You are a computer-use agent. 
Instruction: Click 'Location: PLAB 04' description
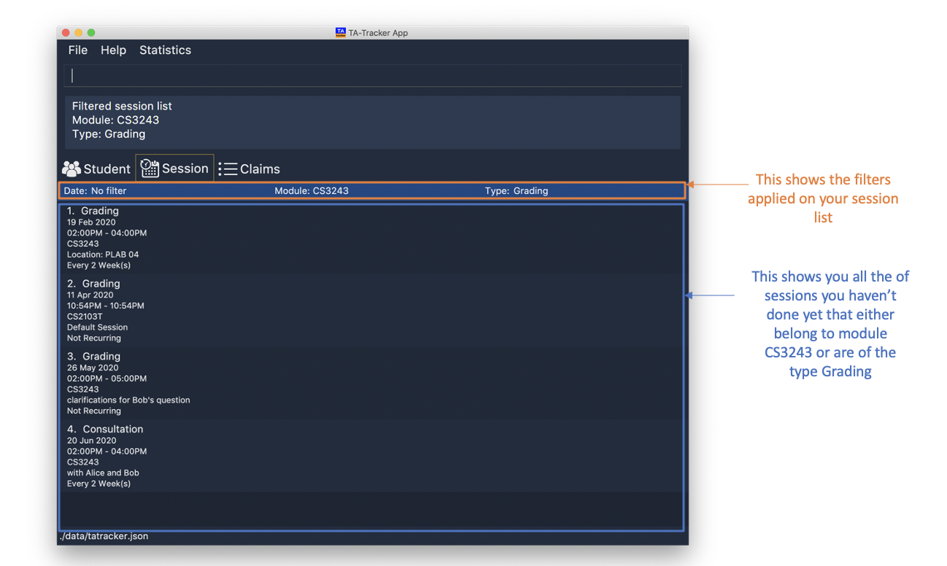(x=103, y=255)
